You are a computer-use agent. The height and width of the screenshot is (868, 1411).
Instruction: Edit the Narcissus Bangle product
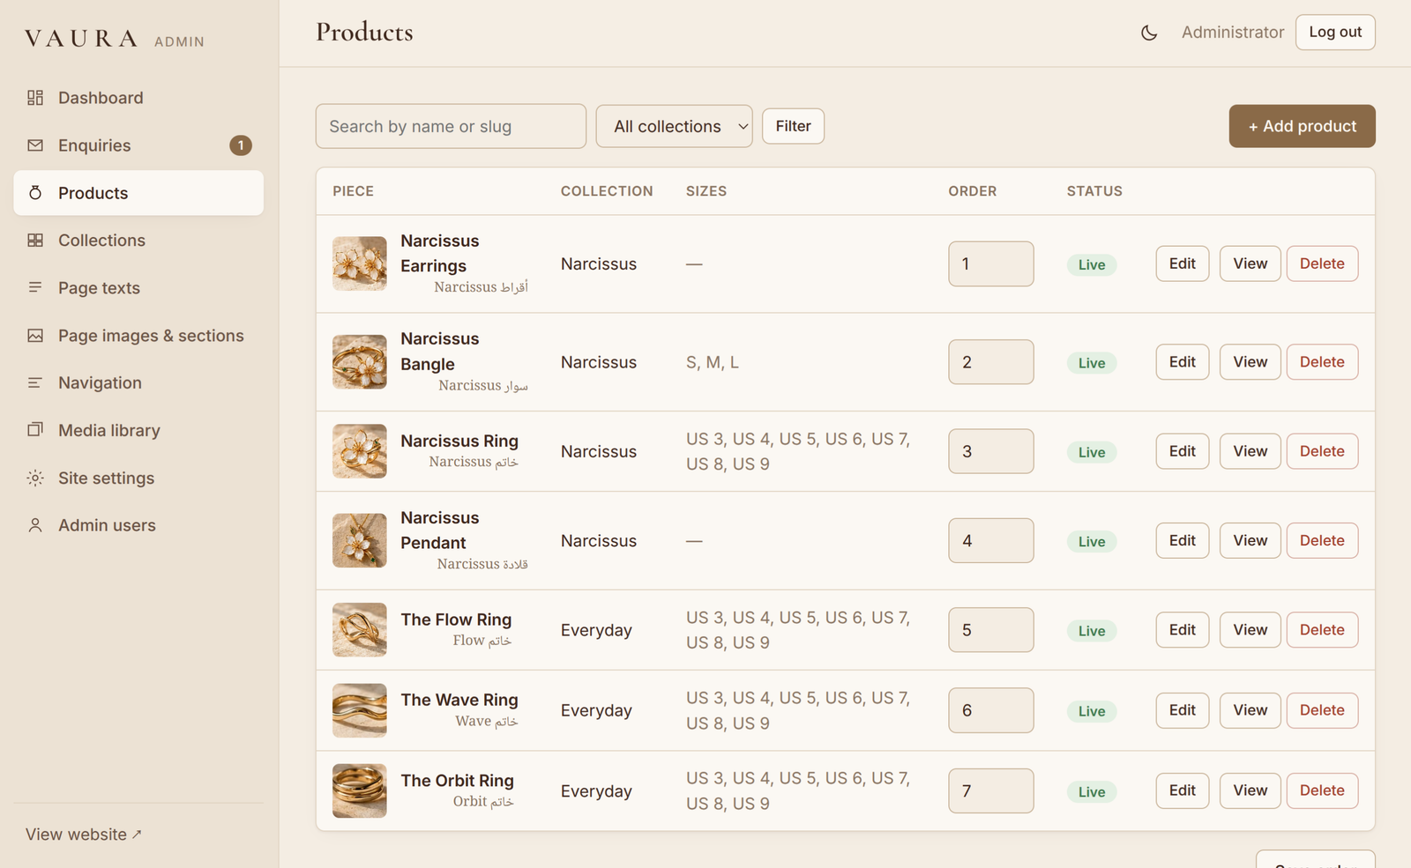tap(1182, 362)
